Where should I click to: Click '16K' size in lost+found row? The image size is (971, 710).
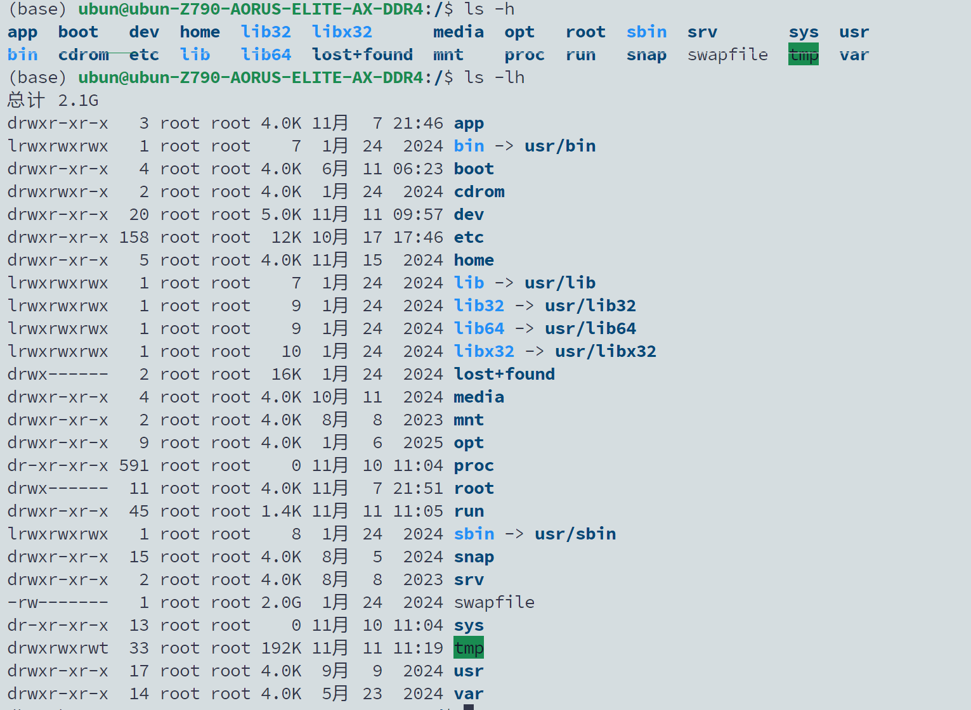(287, 374)
